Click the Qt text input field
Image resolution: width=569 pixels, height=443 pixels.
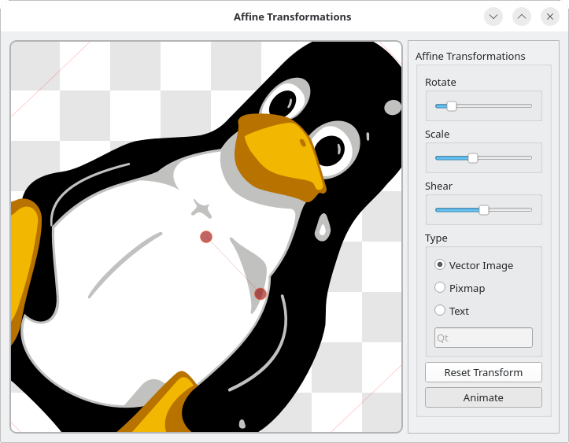(x=483, y=338)
